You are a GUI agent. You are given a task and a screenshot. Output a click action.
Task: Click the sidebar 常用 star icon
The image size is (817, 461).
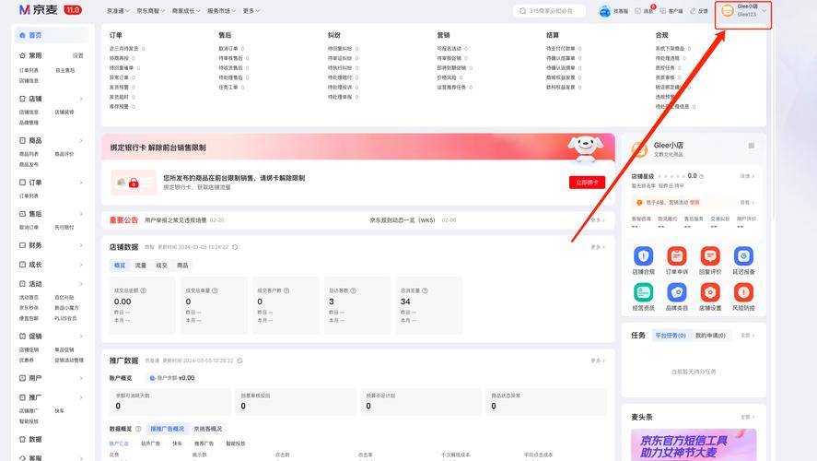22,55
